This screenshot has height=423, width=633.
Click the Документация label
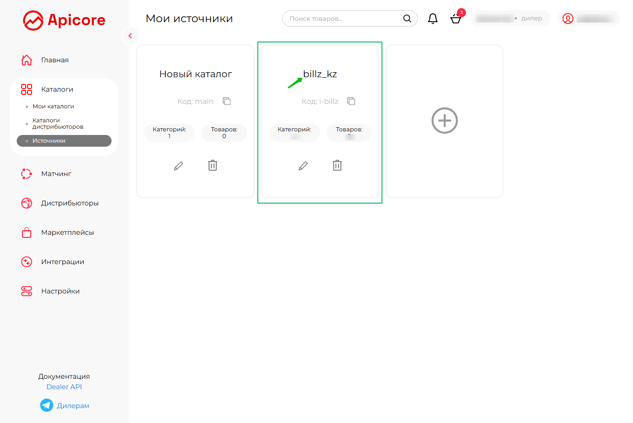(x=64, y=377)
